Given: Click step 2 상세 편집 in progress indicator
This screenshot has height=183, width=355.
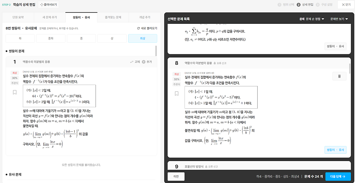Looking at the screenshot, I should click(x=305, y=4).
